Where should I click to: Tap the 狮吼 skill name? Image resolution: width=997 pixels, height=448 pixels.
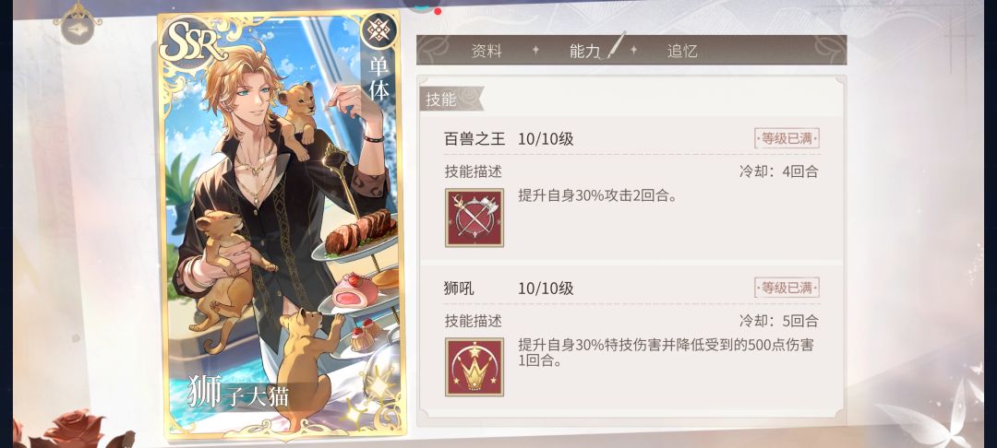459,289
